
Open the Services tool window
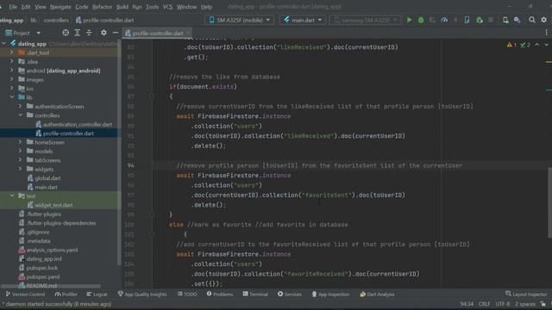[x=290, y=294]
